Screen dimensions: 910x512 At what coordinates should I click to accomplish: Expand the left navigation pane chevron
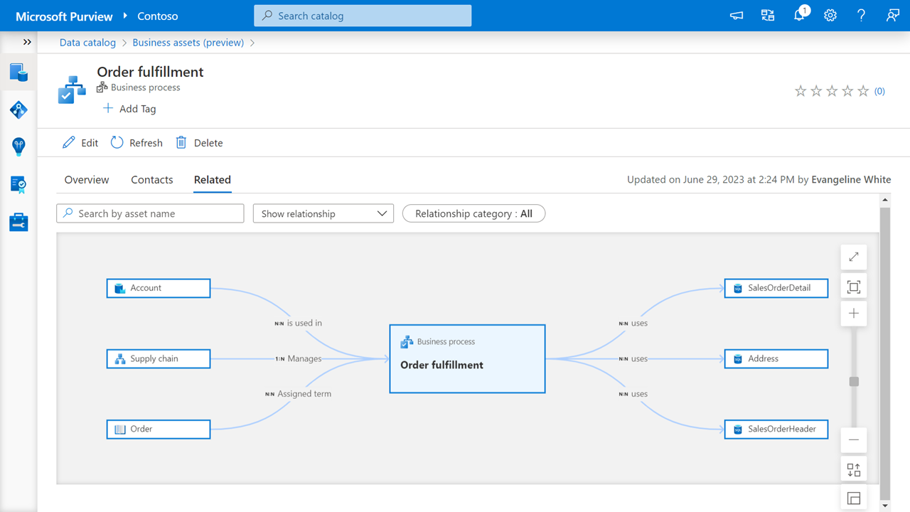click(x=27, y=42)
